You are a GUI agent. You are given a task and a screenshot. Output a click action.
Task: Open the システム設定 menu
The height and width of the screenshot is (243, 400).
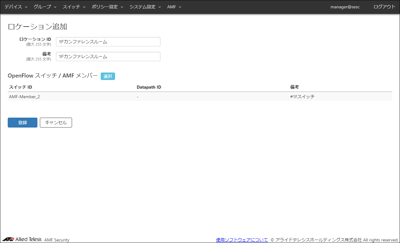click(145, 7)
